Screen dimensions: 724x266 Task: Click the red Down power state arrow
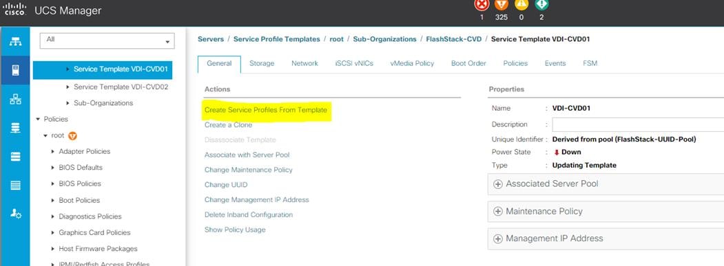557,152
